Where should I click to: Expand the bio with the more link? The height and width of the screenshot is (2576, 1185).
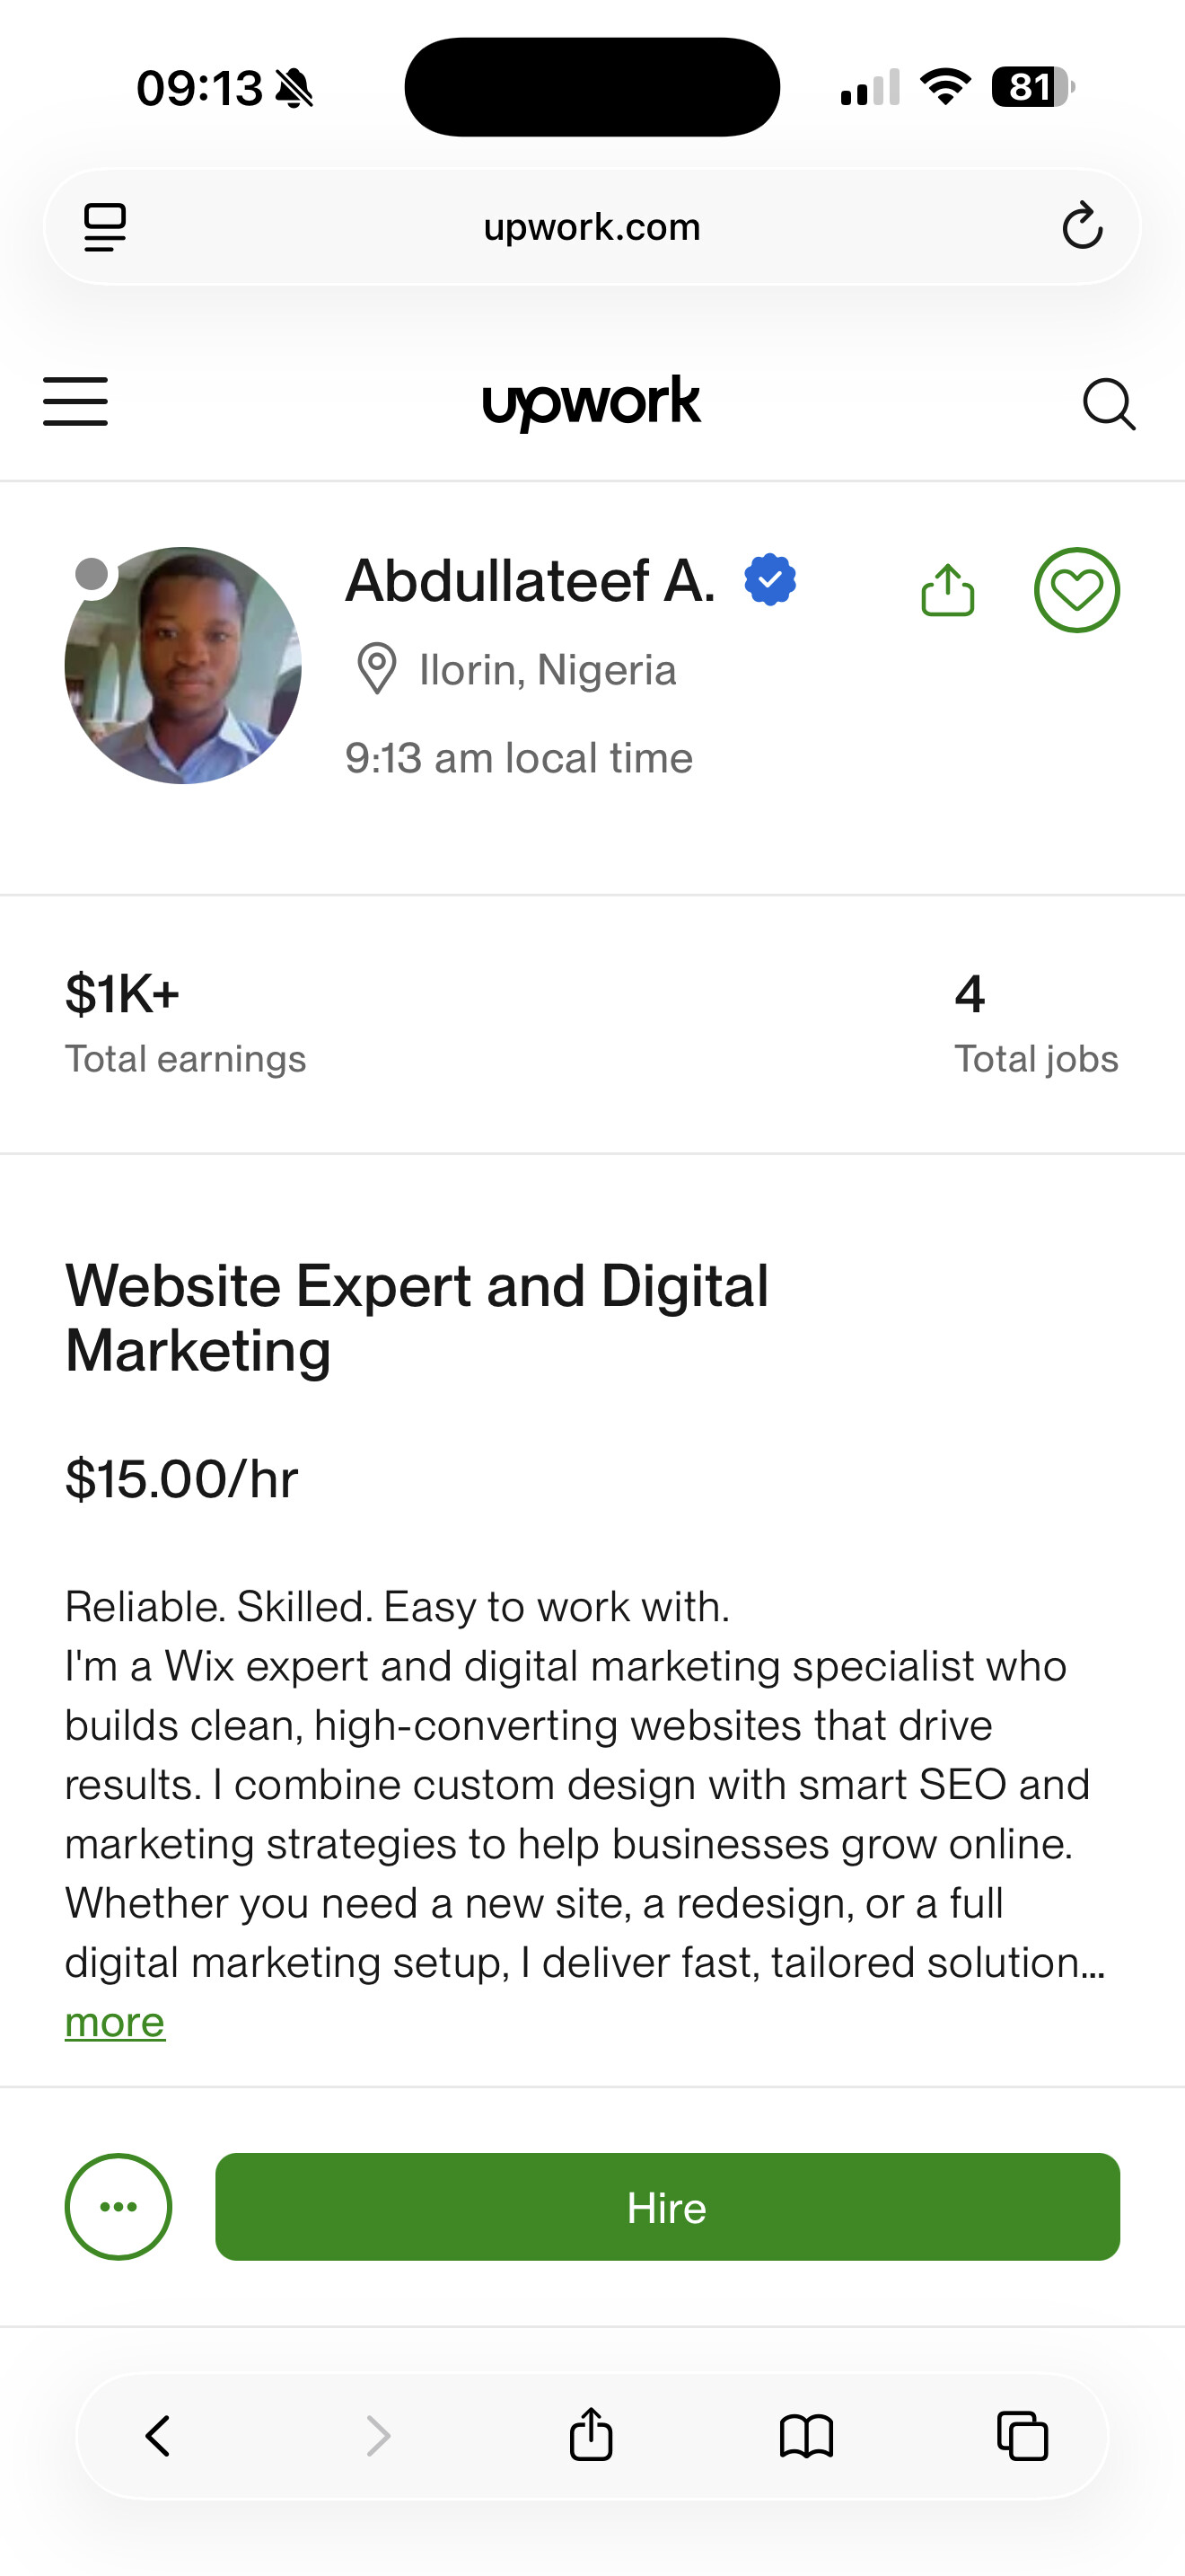click(115, 2022)
